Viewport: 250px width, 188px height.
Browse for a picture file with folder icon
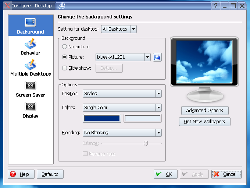click(157, 57)
